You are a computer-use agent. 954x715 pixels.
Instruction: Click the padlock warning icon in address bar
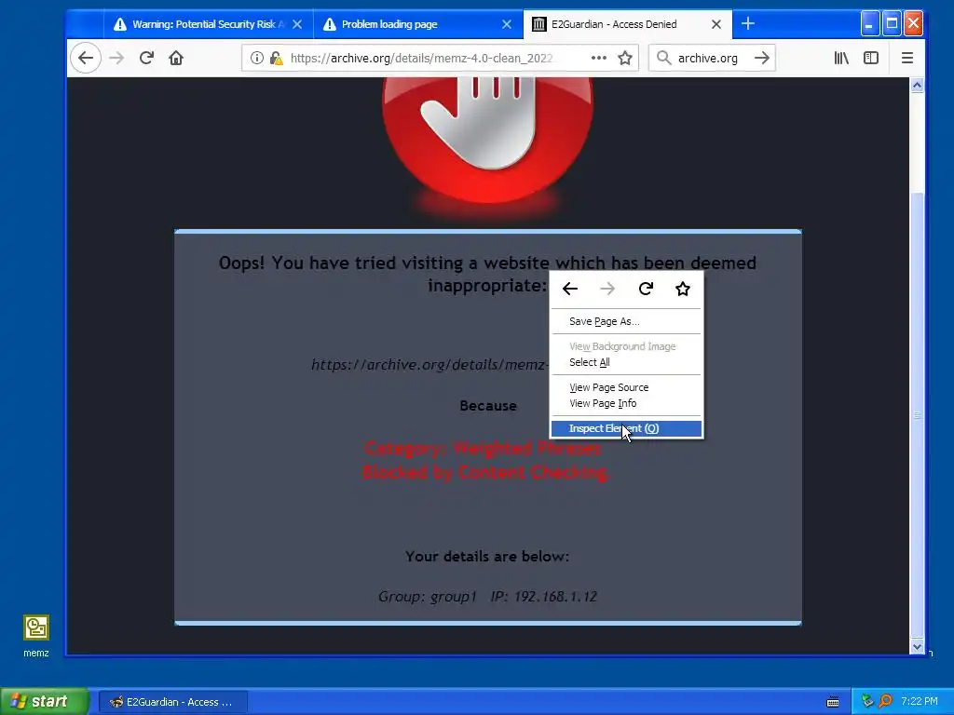[276, 59]
